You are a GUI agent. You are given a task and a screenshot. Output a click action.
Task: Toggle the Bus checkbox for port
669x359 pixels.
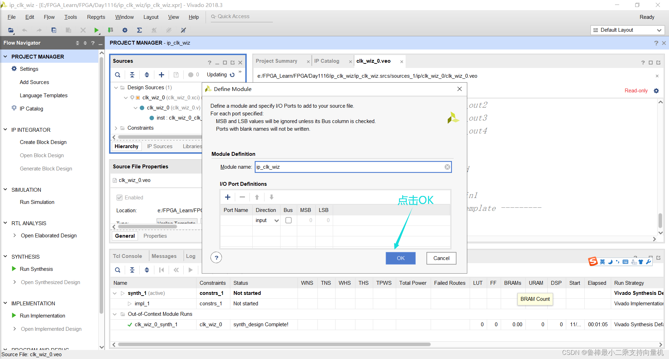(x=289, y=220)
